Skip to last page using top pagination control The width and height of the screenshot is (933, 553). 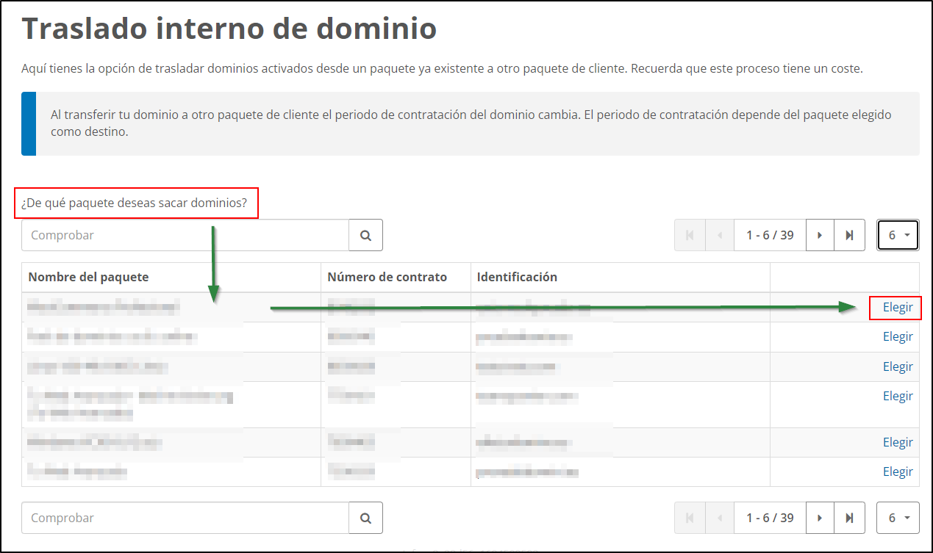pos(849,234)
